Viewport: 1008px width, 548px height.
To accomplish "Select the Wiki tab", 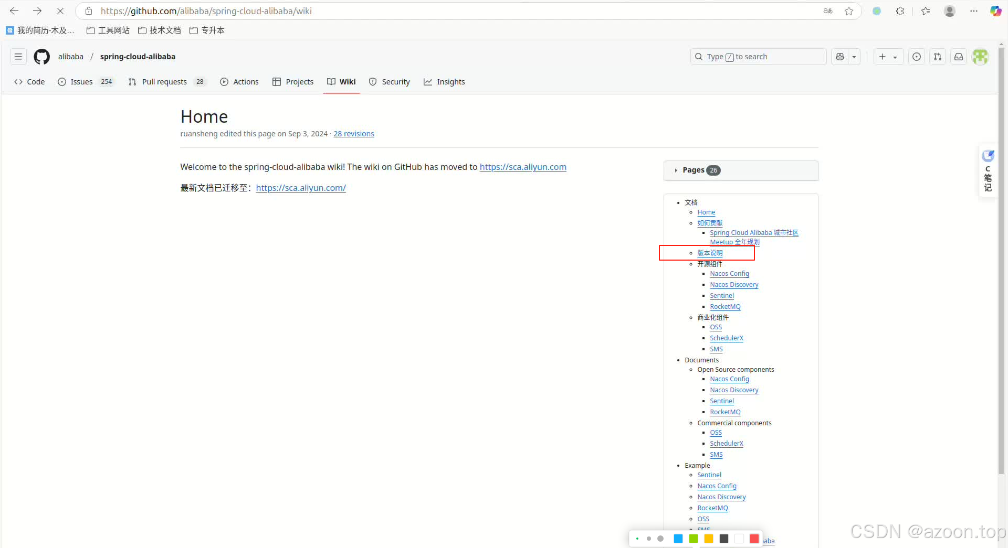I will (x=341, y=82).
